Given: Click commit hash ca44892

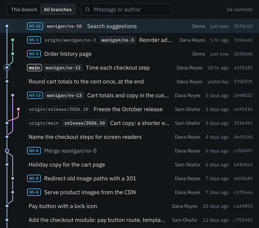Looking at the screenshot, I should 243,206.
